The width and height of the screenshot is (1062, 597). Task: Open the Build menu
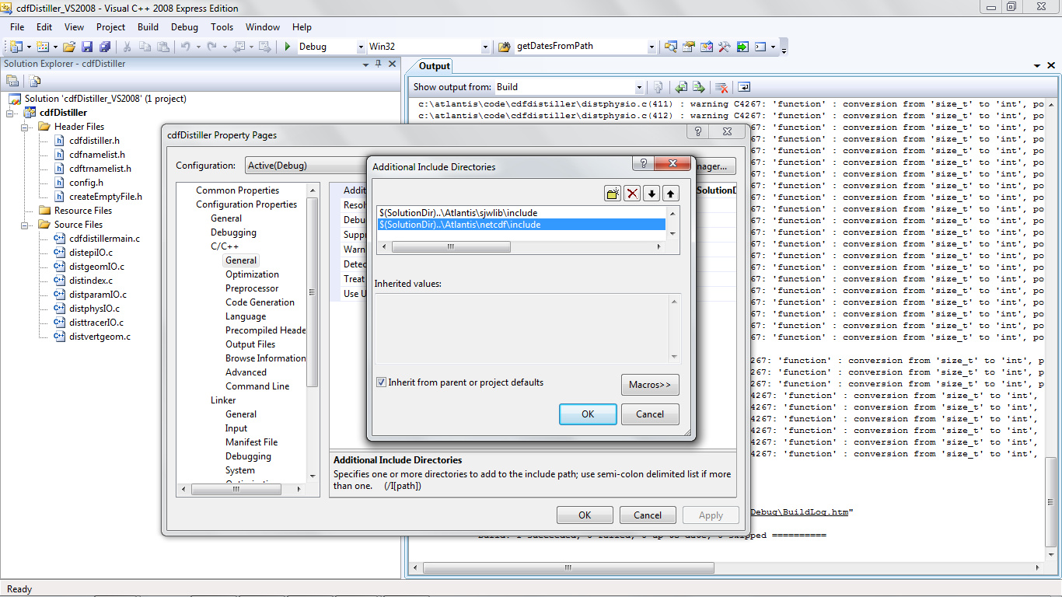tap(148, 27)
